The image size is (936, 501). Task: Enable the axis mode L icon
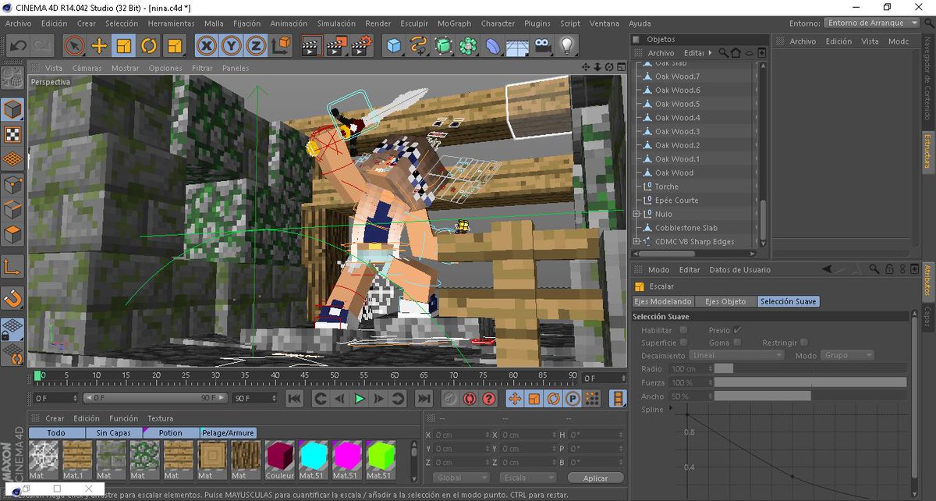[12, 267]
